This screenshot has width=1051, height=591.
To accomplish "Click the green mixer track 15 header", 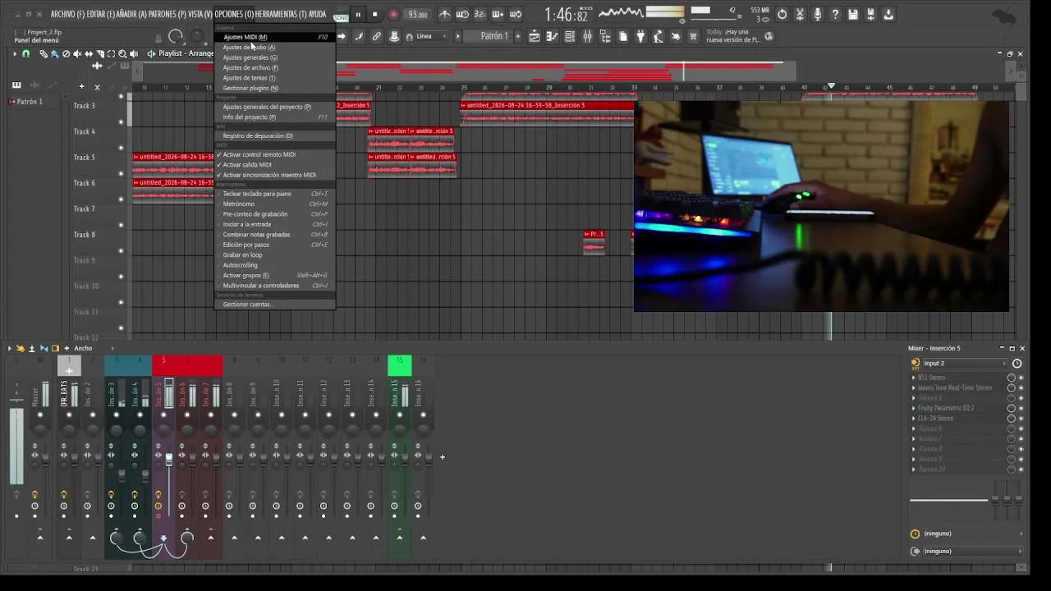I will (x=399, y=365).
